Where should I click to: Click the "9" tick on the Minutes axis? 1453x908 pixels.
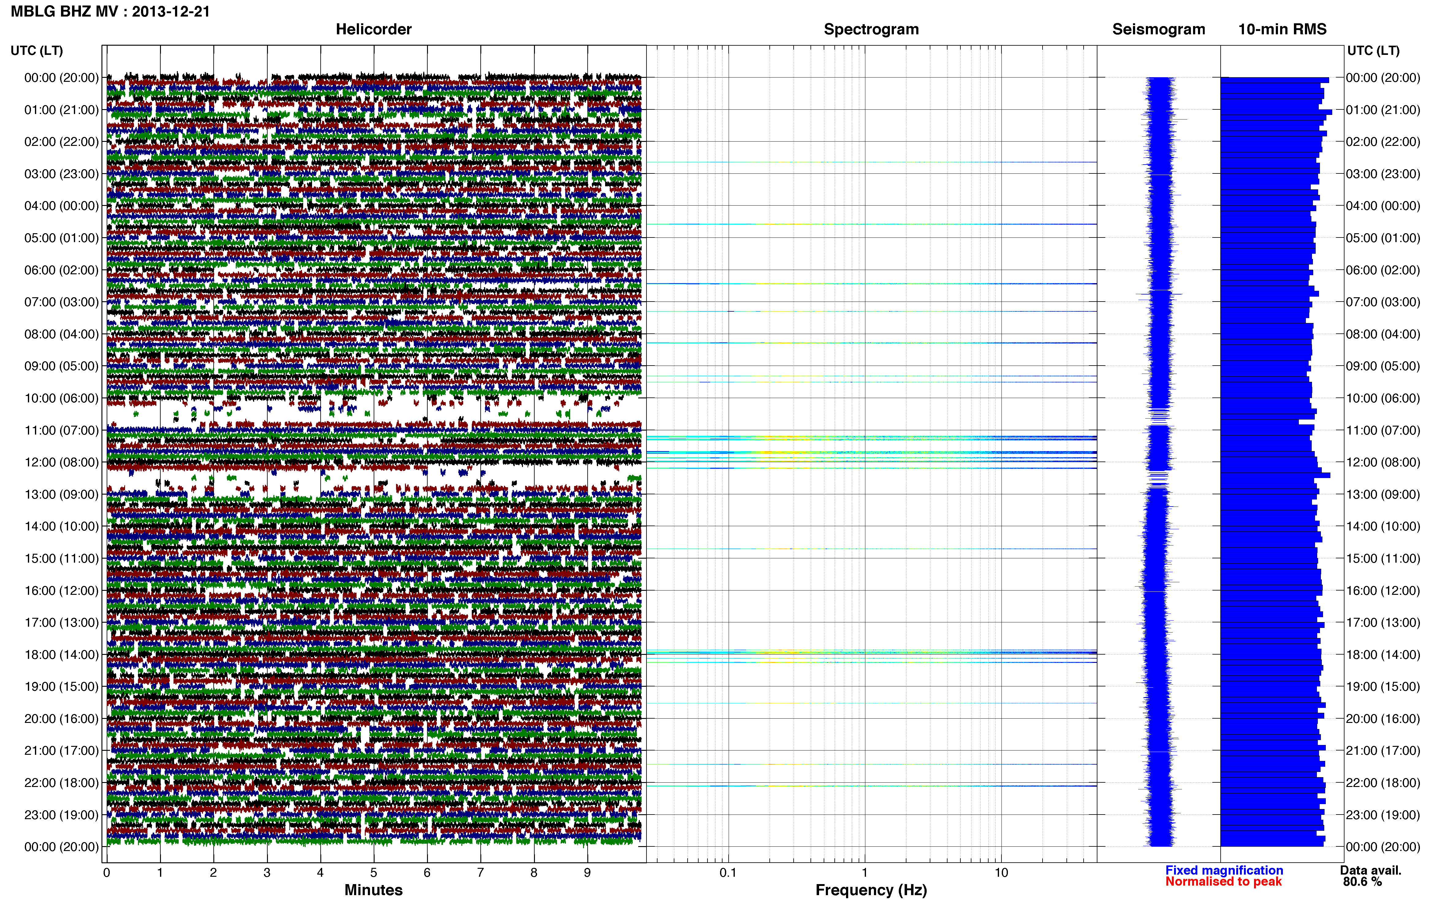pyautogui.click(x=587, y=872)
